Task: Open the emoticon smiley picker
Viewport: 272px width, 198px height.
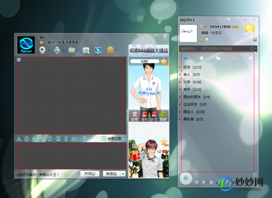Action: coord(27,139)
